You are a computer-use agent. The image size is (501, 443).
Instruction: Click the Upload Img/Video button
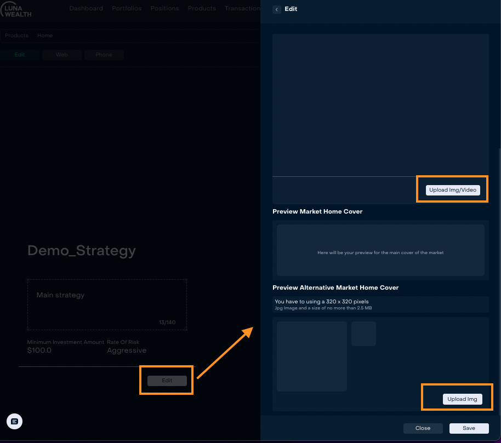click(453, 190)
